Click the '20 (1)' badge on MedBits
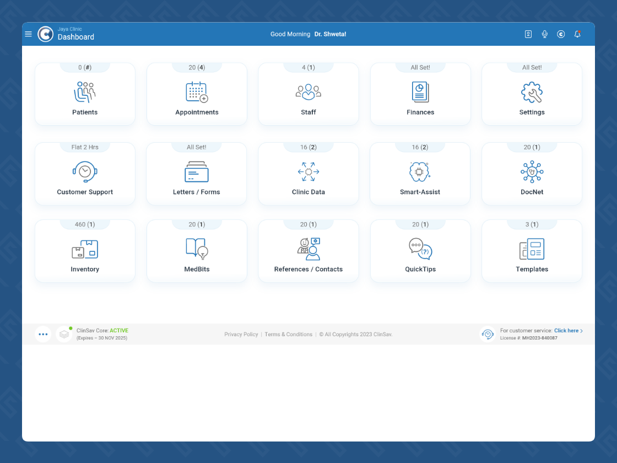This screenshot has height=463, width=617. (197, 224)
